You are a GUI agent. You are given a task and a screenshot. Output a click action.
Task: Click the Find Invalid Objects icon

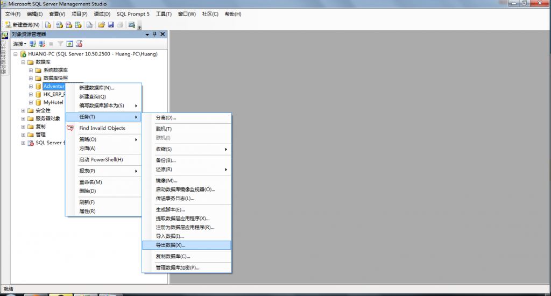click(x=69, y=128)
